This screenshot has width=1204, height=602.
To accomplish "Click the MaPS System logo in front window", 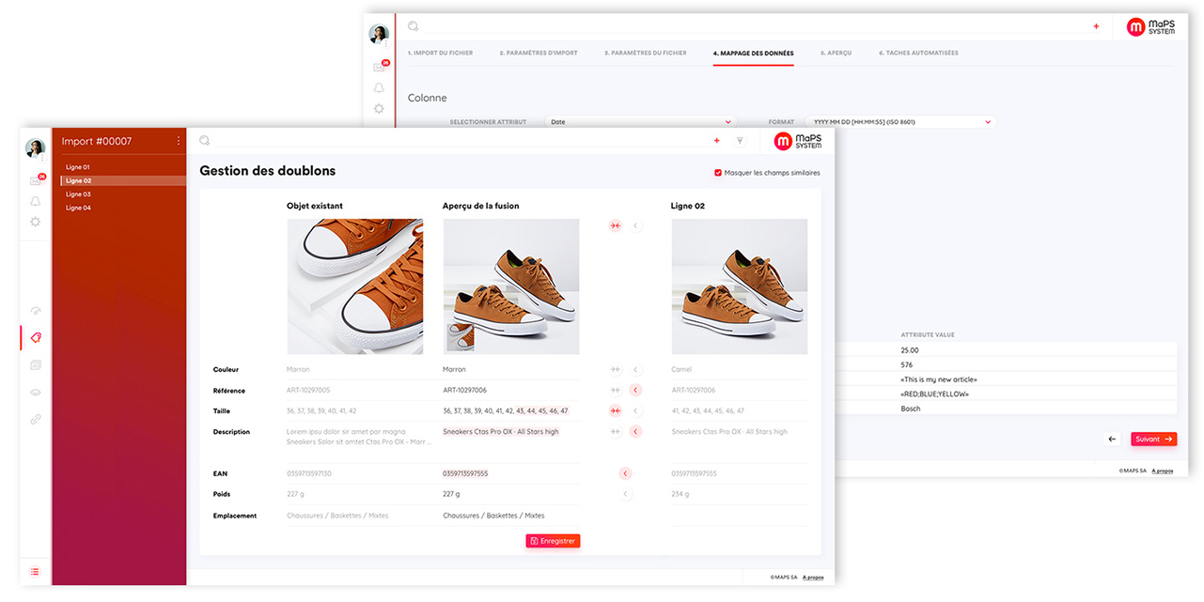I will click(x=797, y=141).
